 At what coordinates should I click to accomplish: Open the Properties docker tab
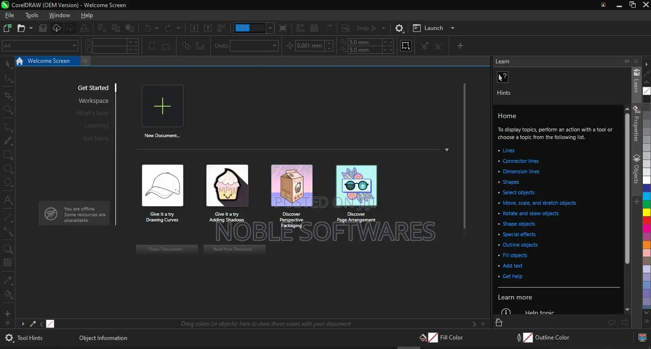(x=636, y=124)
